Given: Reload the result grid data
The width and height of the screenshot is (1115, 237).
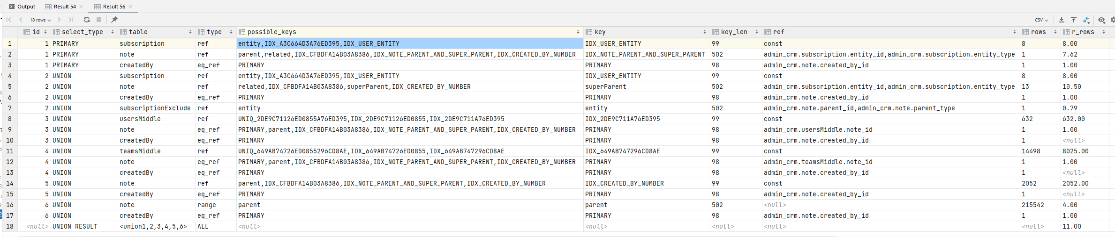Looking at the screenshot, I should 87,20.
